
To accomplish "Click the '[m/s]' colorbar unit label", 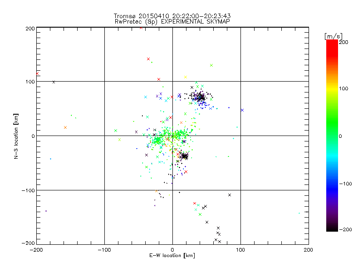I will point(333,36).
